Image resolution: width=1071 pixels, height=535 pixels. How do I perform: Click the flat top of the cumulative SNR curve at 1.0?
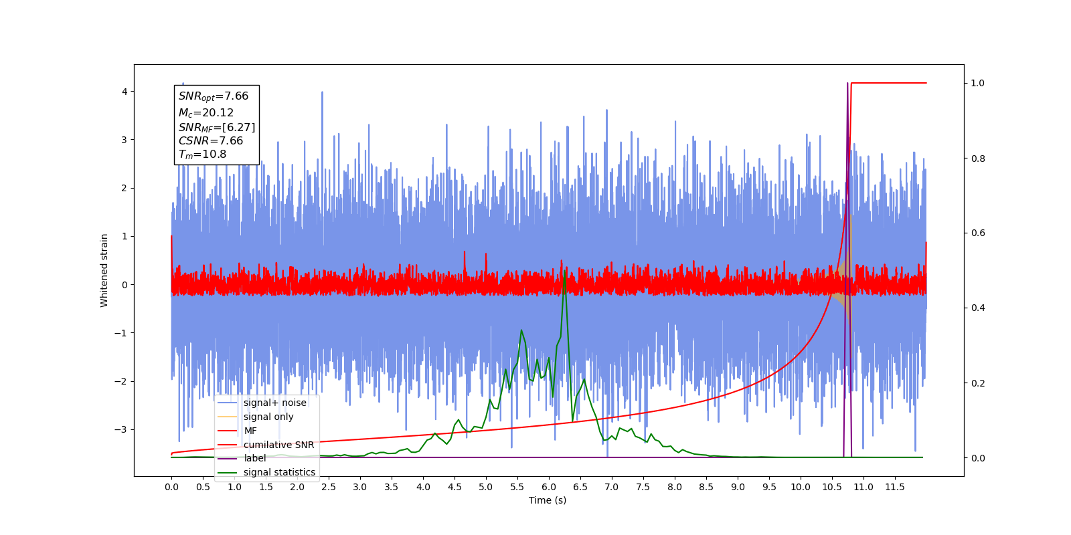(888, 83)
